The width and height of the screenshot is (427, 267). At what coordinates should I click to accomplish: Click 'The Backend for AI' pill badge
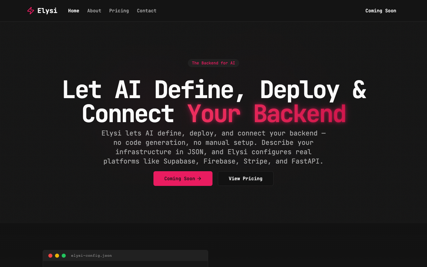pyautogui.click(x=213, y=63)
